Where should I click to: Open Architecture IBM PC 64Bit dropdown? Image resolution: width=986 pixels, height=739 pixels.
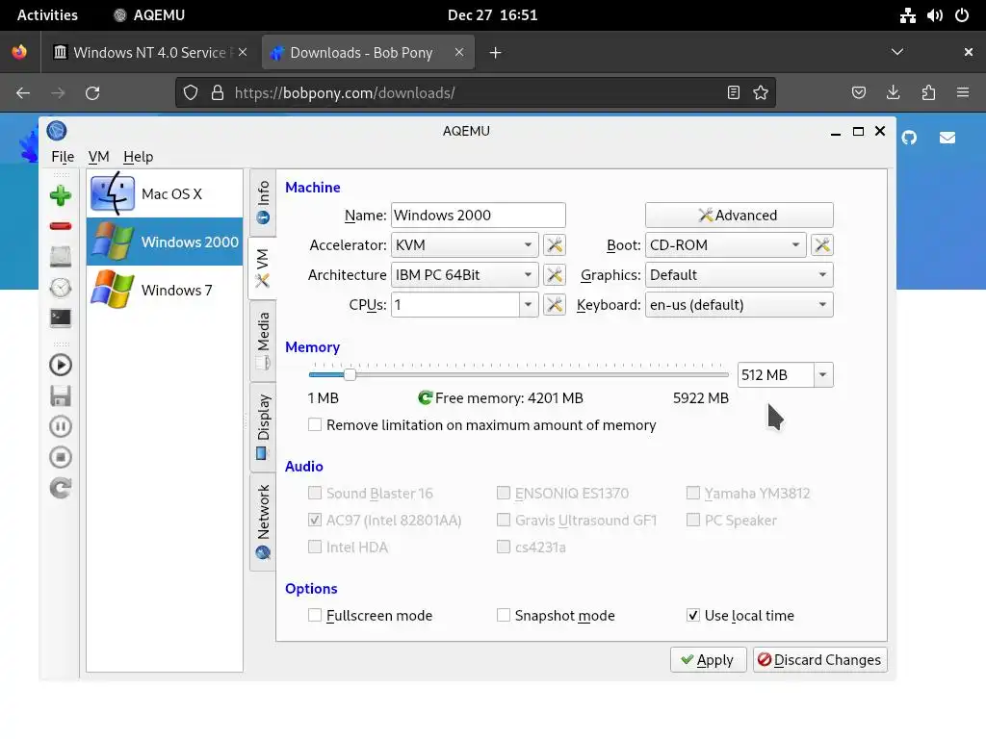465,274
